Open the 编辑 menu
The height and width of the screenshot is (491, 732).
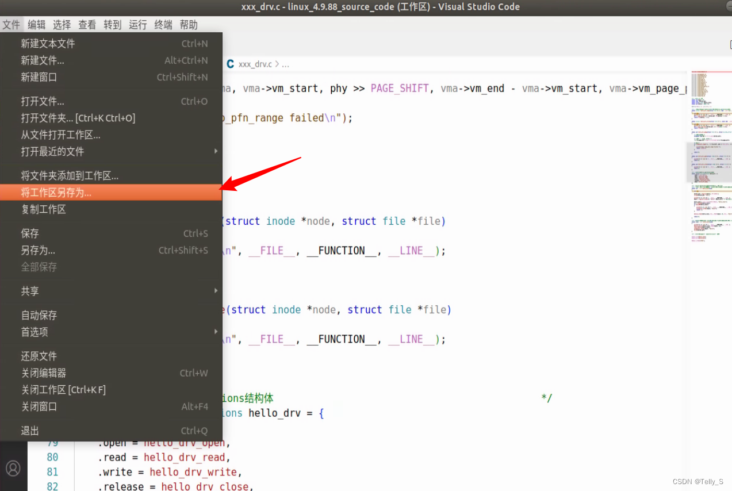pos(36,25)
